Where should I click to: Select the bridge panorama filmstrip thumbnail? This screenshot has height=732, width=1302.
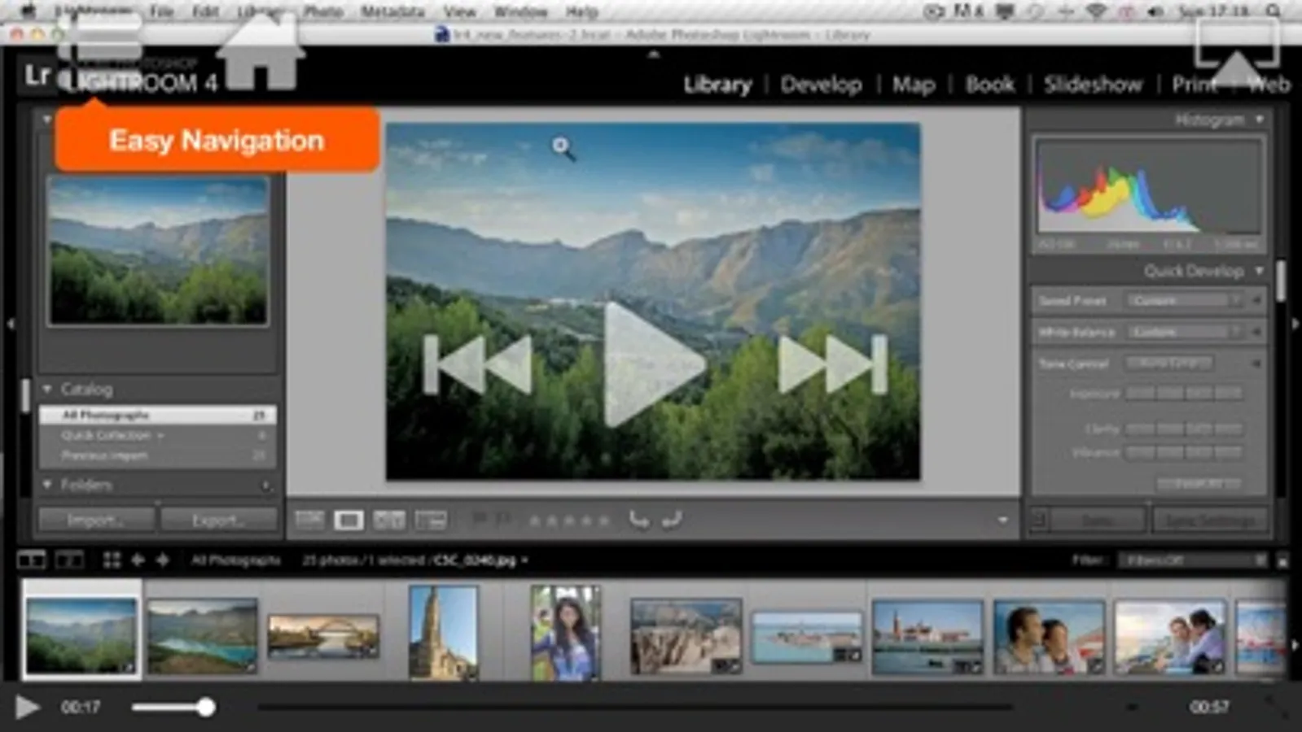click(x=323, y=636)
